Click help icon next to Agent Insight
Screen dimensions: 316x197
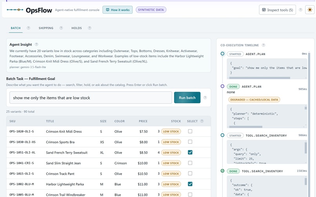pos(36,44)
